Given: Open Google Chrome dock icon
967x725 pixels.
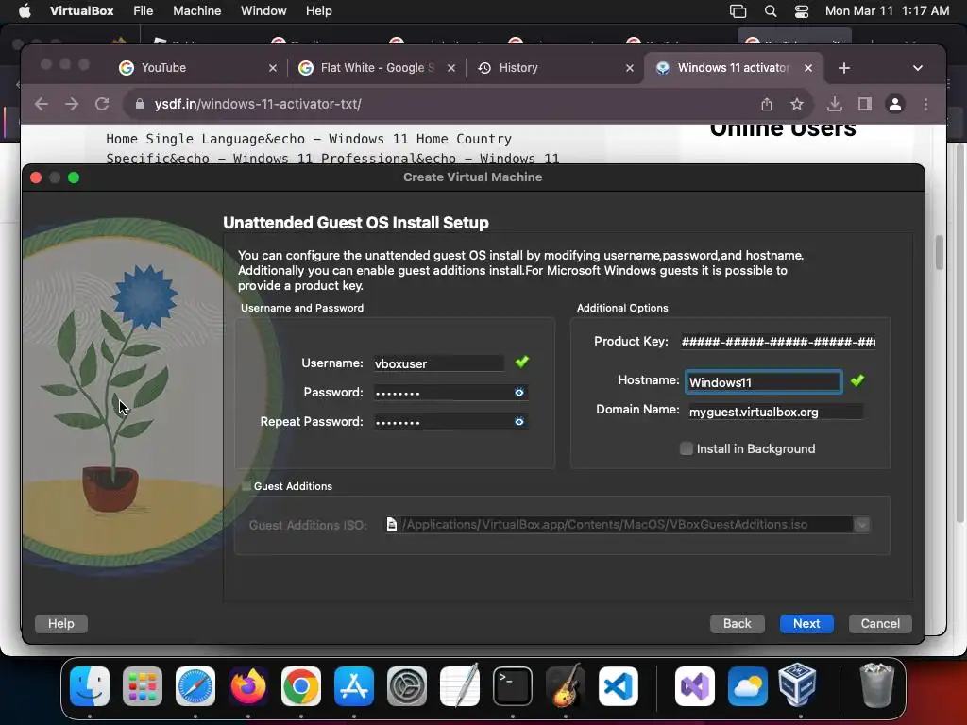Looking at the screenshot, I should point(301,686).
